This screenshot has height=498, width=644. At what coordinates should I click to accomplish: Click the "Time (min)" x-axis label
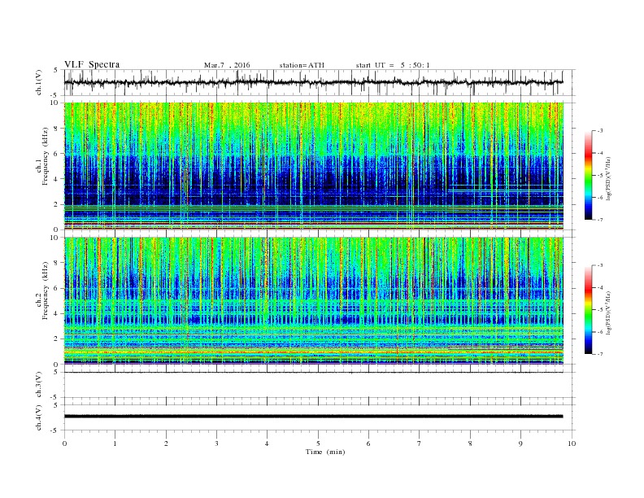click(x=325, y=452)
